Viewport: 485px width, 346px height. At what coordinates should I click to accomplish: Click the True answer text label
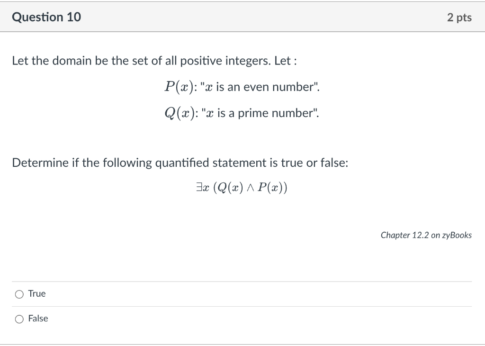[x=36, y=293]
